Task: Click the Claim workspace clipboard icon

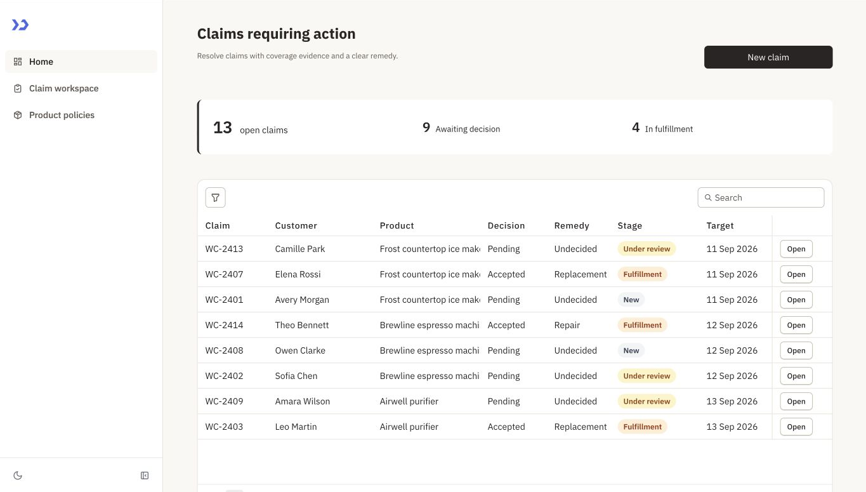Action: (18, 88)
